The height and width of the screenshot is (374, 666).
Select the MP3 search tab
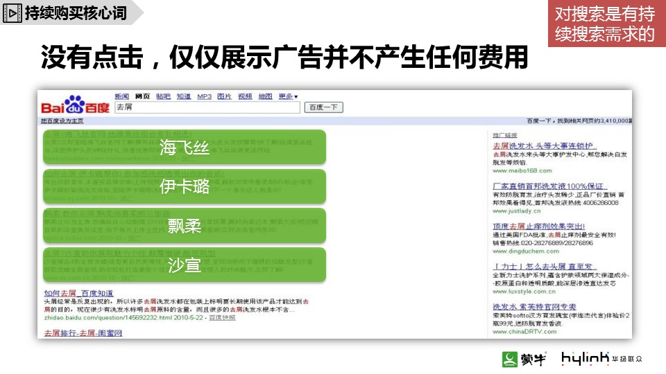point(204,96)
